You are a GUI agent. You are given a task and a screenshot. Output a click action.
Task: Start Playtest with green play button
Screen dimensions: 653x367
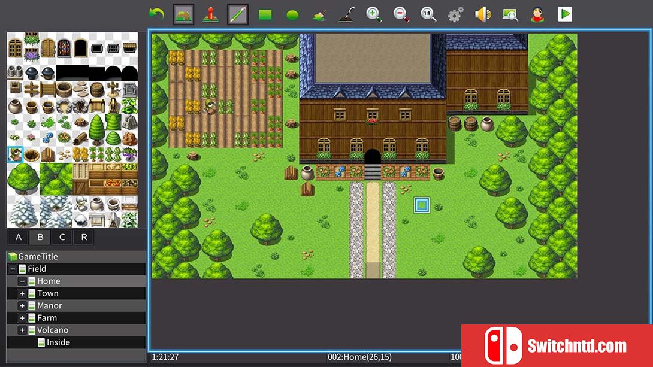tap(565, 14)
